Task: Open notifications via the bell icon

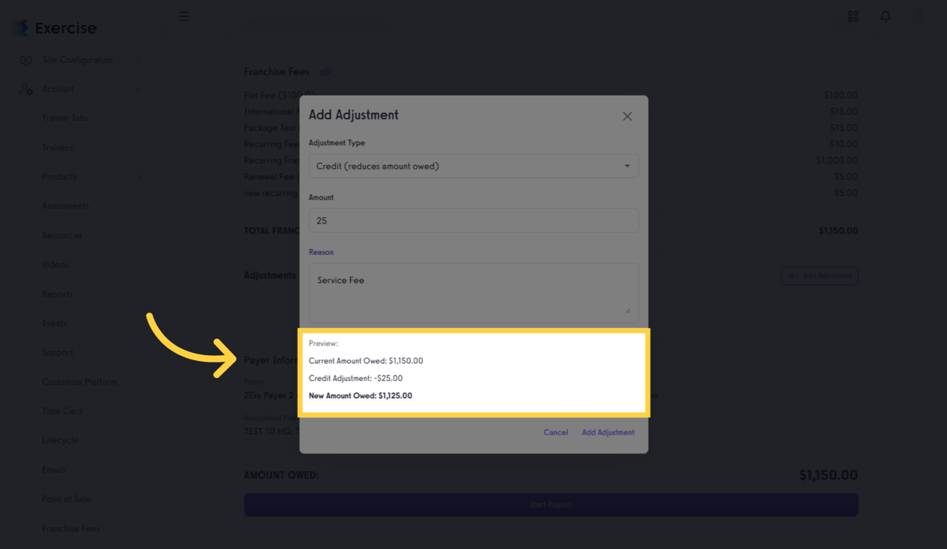Action: (886, 16)
